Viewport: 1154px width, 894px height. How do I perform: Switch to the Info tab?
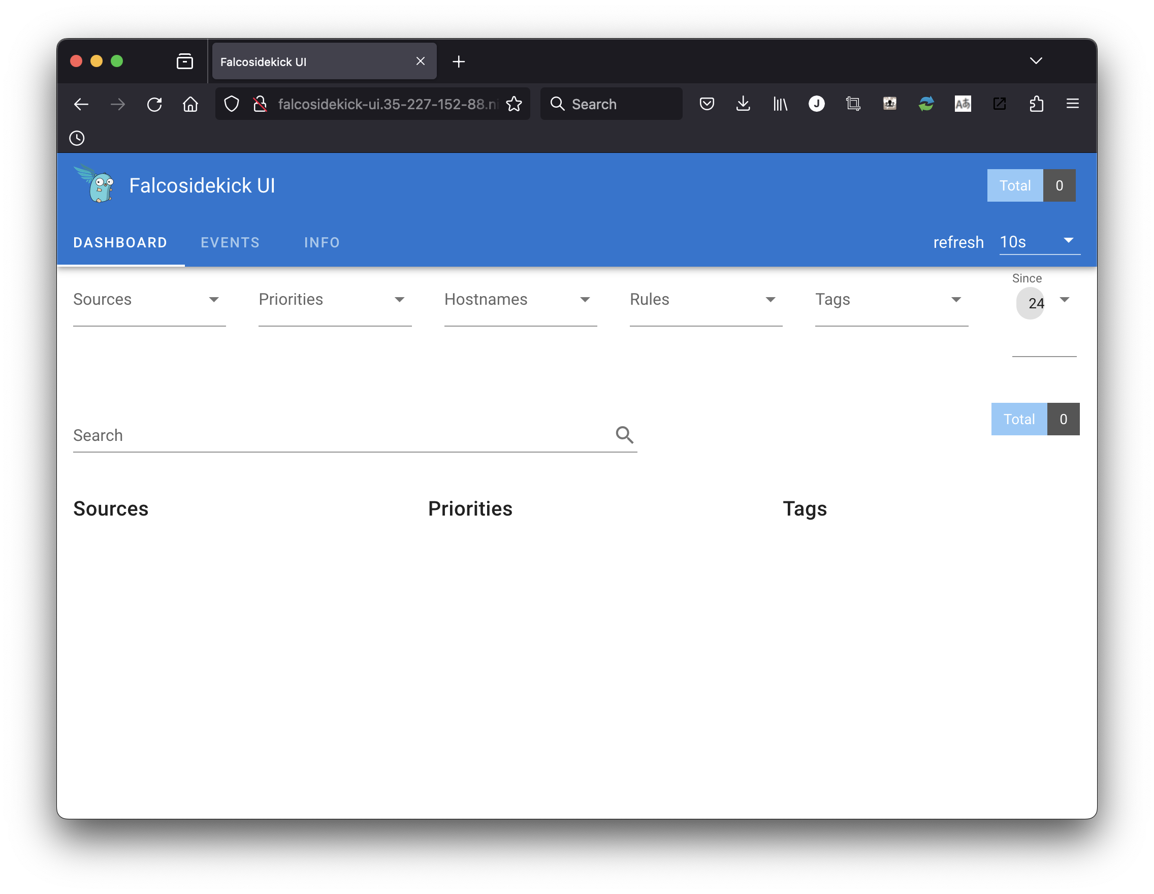coord(322,242)
